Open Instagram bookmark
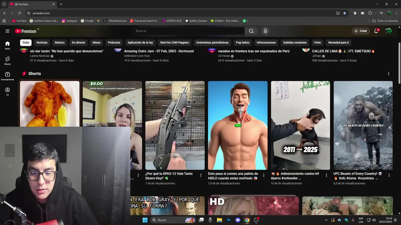 (70, 21)
